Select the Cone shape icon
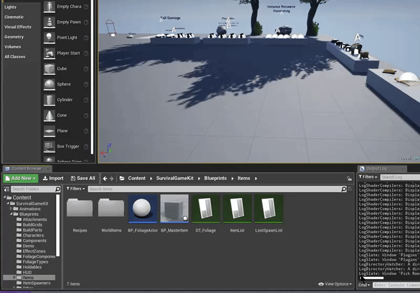The height and width of the screenshot is (293, 420). [x=49, y=116]
